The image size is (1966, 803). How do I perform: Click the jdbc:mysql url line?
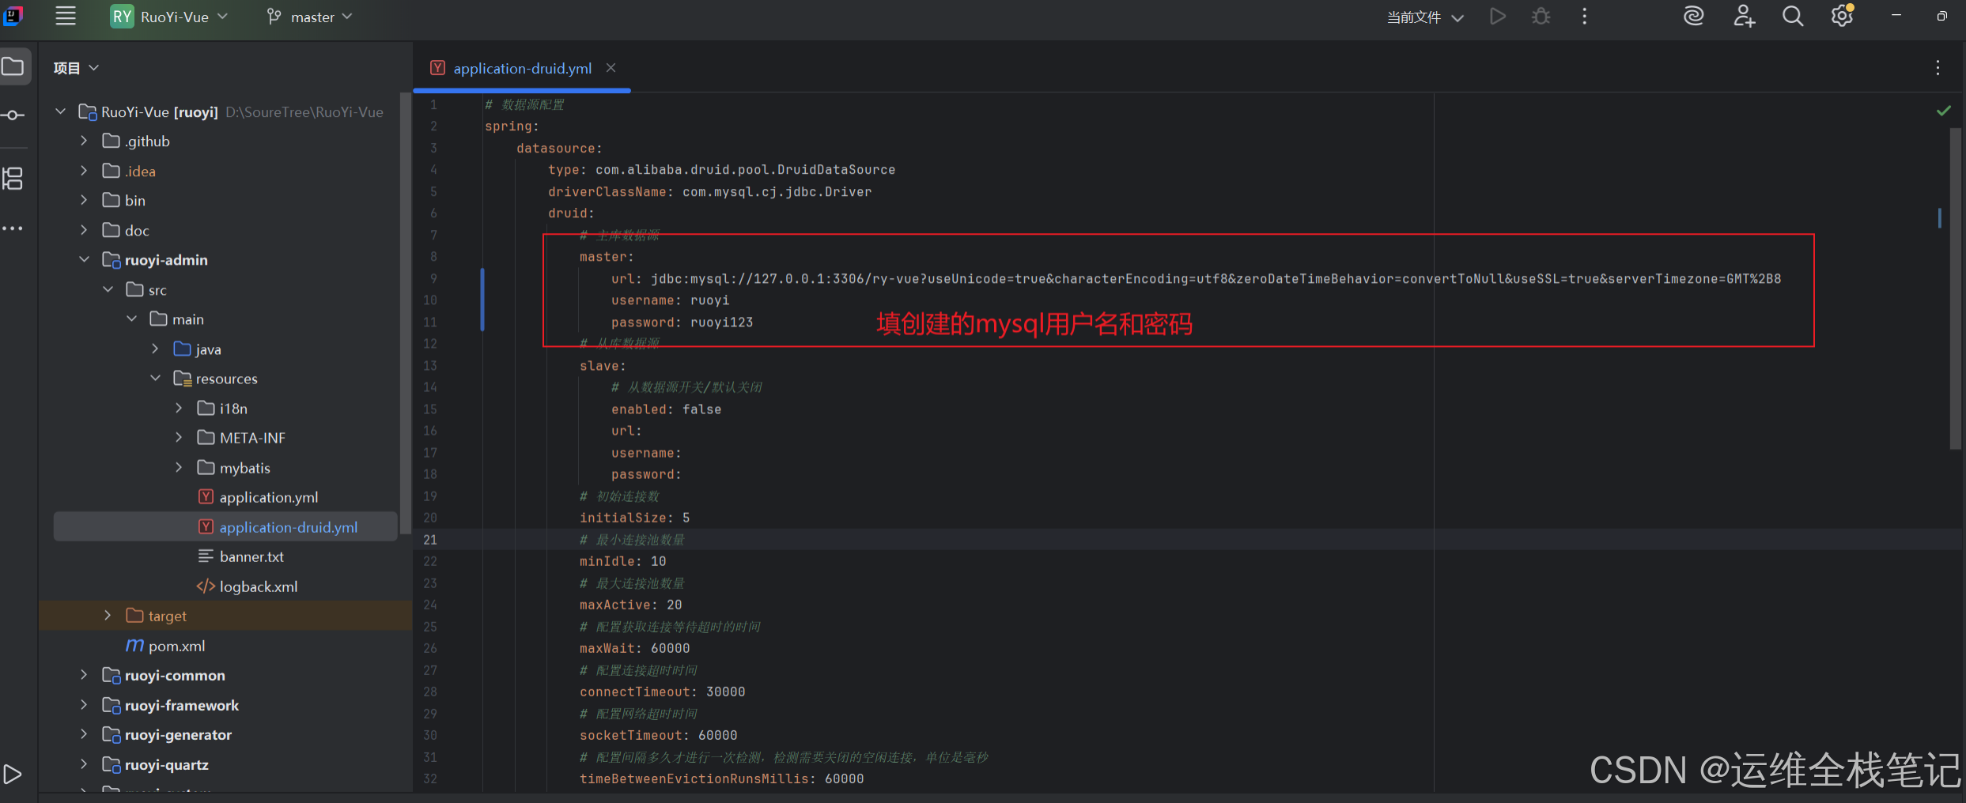point(1196,278)
